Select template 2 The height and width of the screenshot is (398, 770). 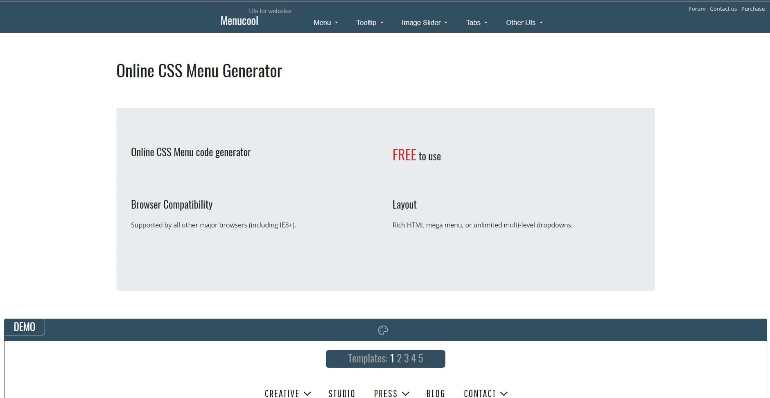pyautogui.click(x=400, y=358)
